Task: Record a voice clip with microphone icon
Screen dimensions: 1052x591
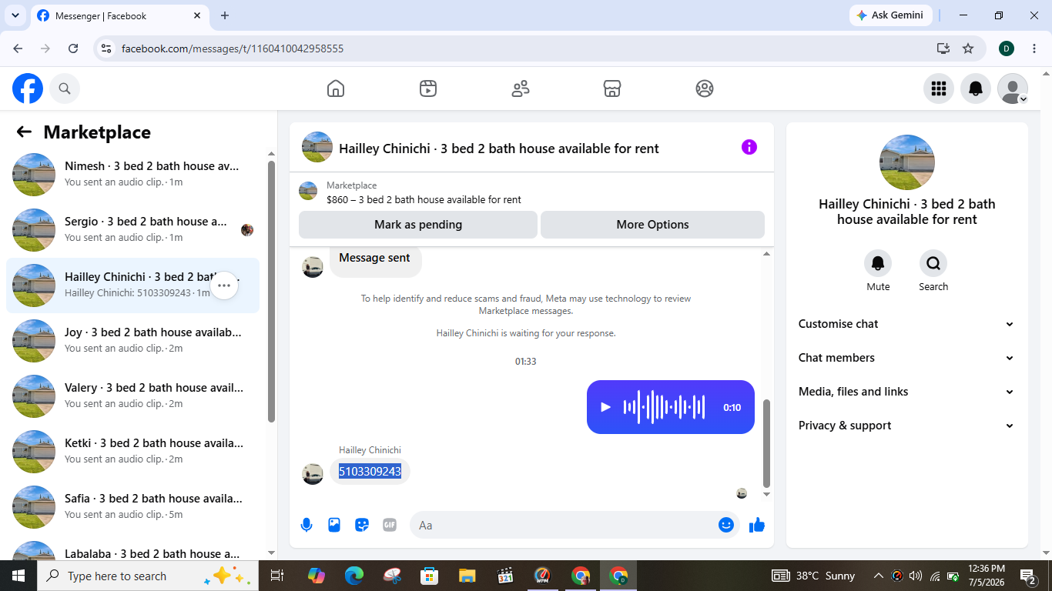Action: point(307,525)
